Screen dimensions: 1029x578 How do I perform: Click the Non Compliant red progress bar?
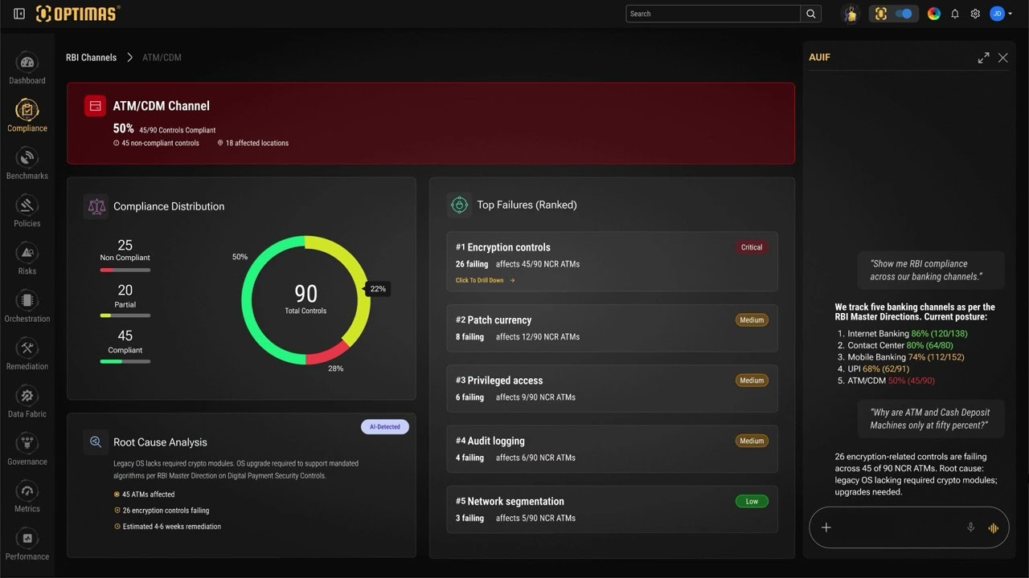point(125,270)
